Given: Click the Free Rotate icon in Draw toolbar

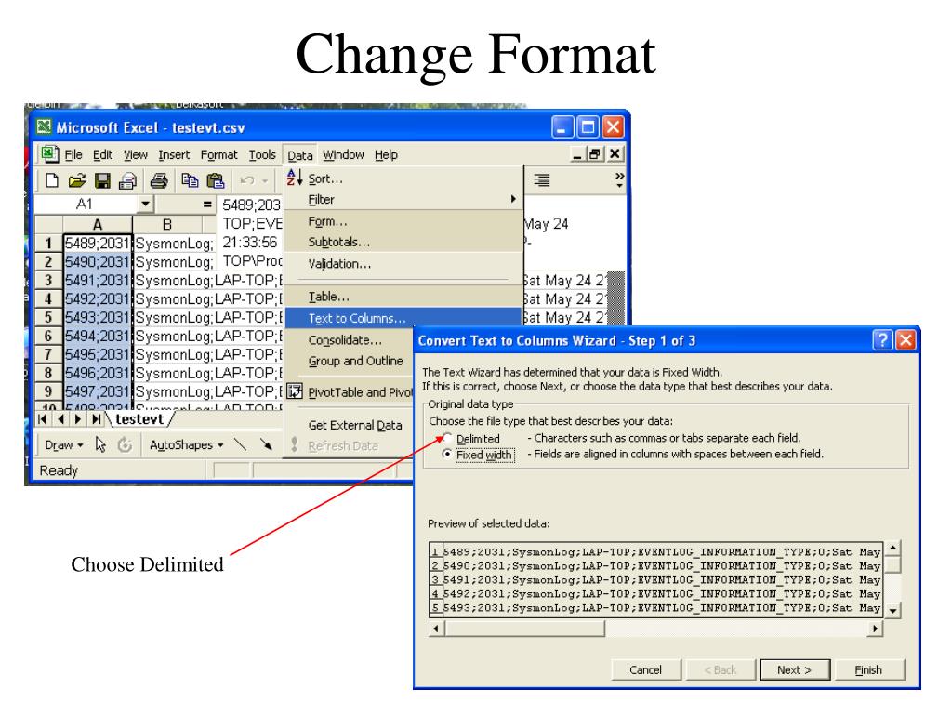Looking at the screenshot, I should tap(126, 445).
